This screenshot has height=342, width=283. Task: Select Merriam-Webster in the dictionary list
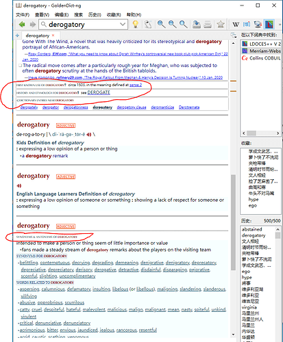(261, 51)
